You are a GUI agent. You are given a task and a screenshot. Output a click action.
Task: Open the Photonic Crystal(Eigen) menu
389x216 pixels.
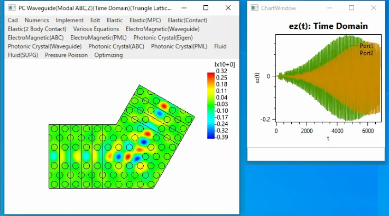[x=163, y=37]
